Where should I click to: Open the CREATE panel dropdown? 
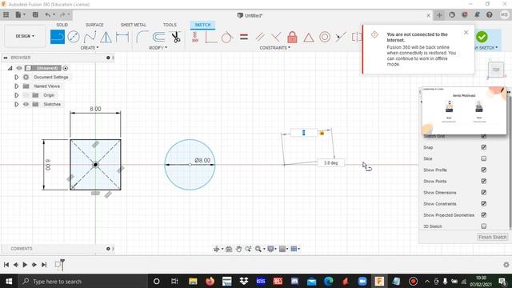[x=90, y=48]
